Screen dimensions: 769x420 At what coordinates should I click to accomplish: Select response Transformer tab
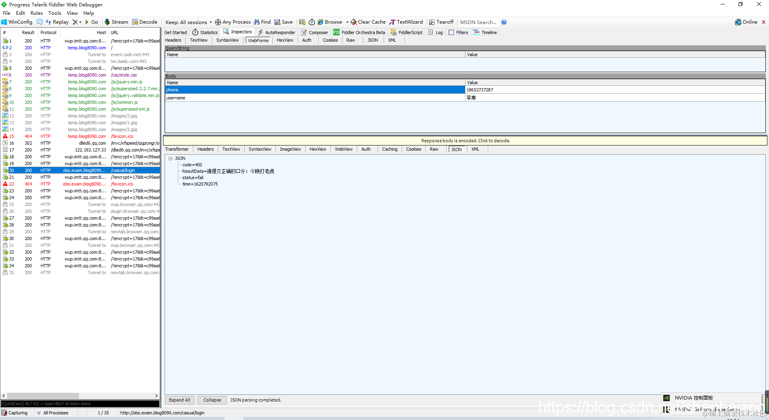(x=177, y=149)
